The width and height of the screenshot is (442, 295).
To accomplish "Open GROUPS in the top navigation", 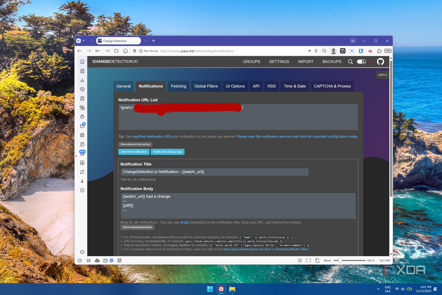I will pyautogui.click(x=252, y=62).
